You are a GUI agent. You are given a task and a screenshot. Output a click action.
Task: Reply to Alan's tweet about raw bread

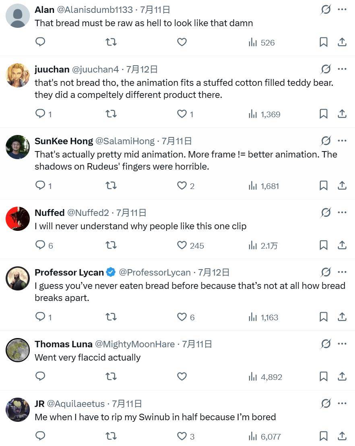(x=40, y=42)
